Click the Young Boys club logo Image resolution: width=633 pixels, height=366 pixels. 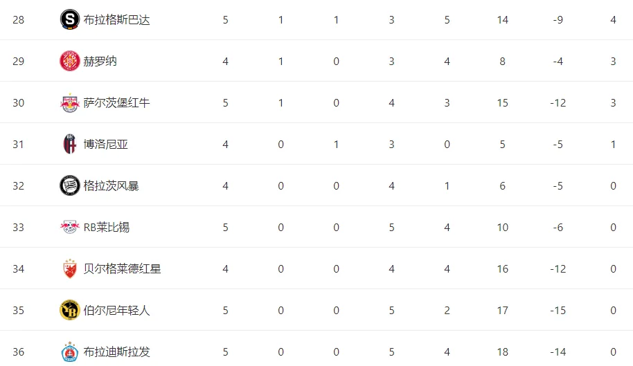pyautogui.click(x=69, y=310)
